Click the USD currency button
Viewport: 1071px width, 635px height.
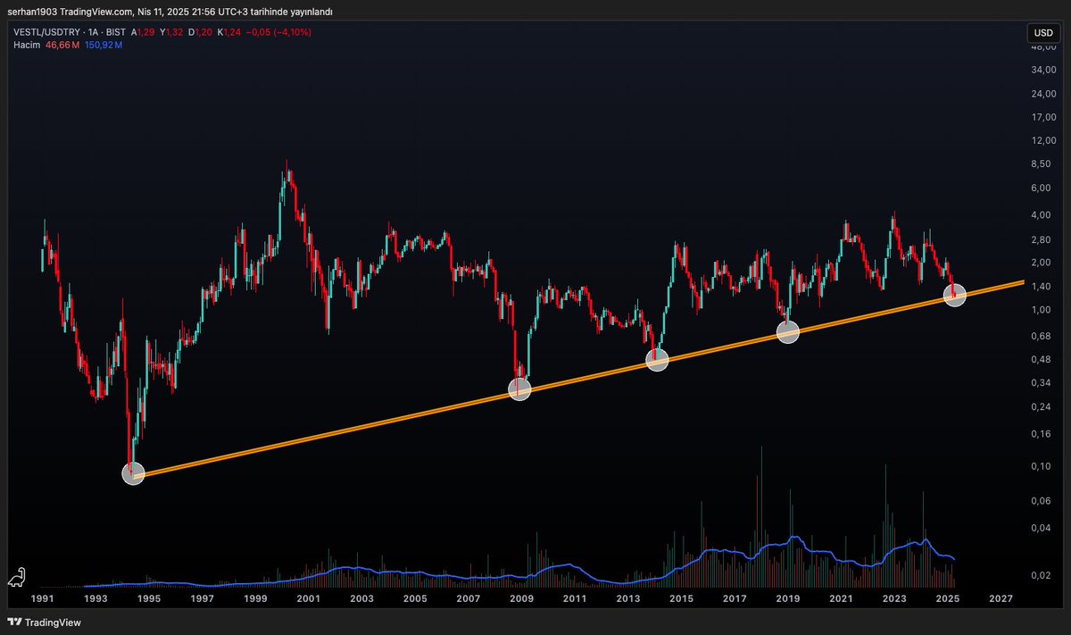pos(1042,33)
